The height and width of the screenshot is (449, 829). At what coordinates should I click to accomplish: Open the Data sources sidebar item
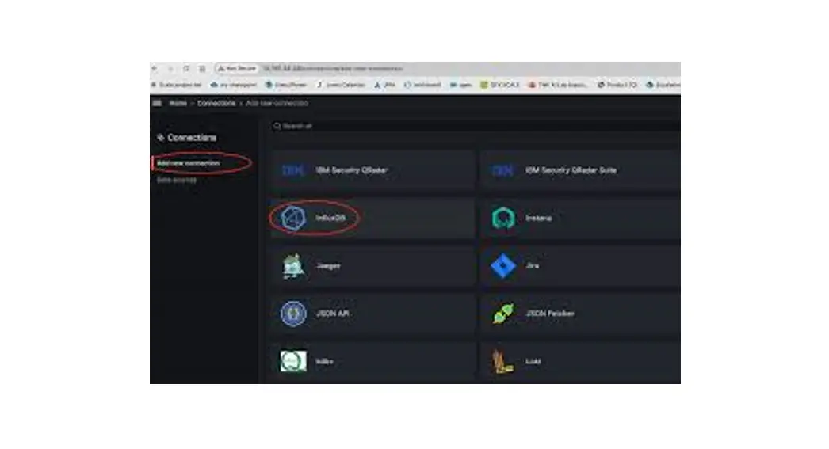(177, 180)
